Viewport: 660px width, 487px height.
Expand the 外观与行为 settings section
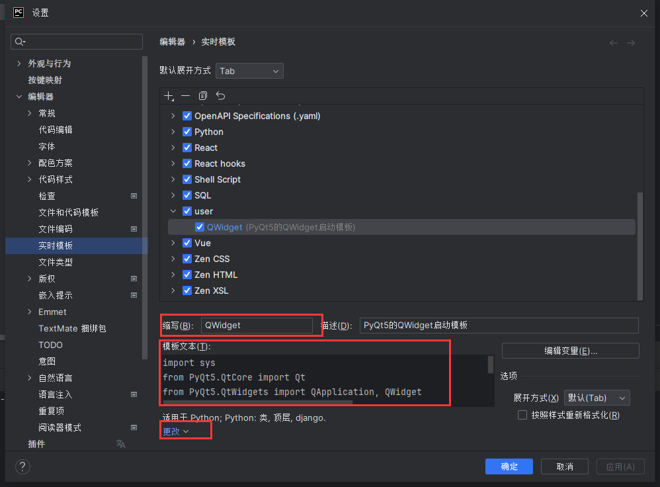pyautogui.click(x=19, y=64)
